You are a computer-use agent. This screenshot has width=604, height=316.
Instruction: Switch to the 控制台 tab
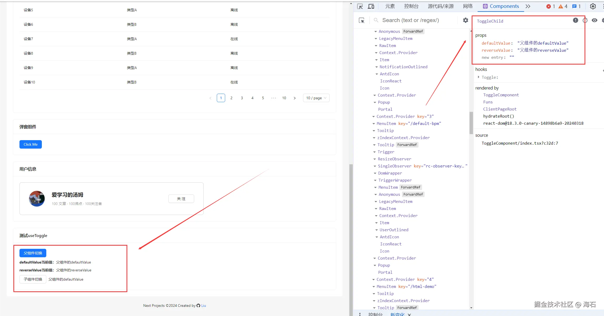coord(411,6)
